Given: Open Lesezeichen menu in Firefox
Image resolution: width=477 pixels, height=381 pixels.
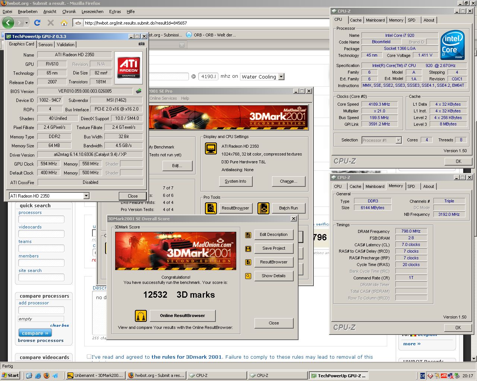Looking at the screenshot, I should coord(92,12).
